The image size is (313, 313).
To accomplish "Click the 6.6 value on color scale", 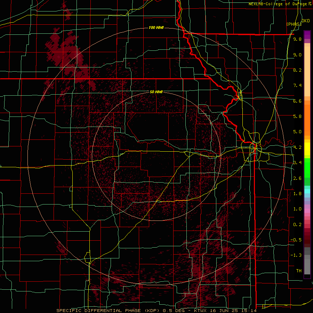I will [297, 101].
